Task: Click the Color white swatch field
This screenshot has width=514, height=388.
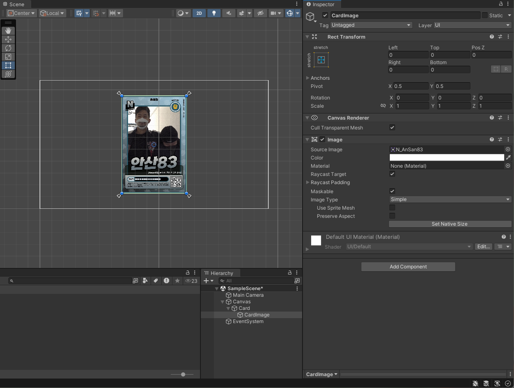Action: 447,157
